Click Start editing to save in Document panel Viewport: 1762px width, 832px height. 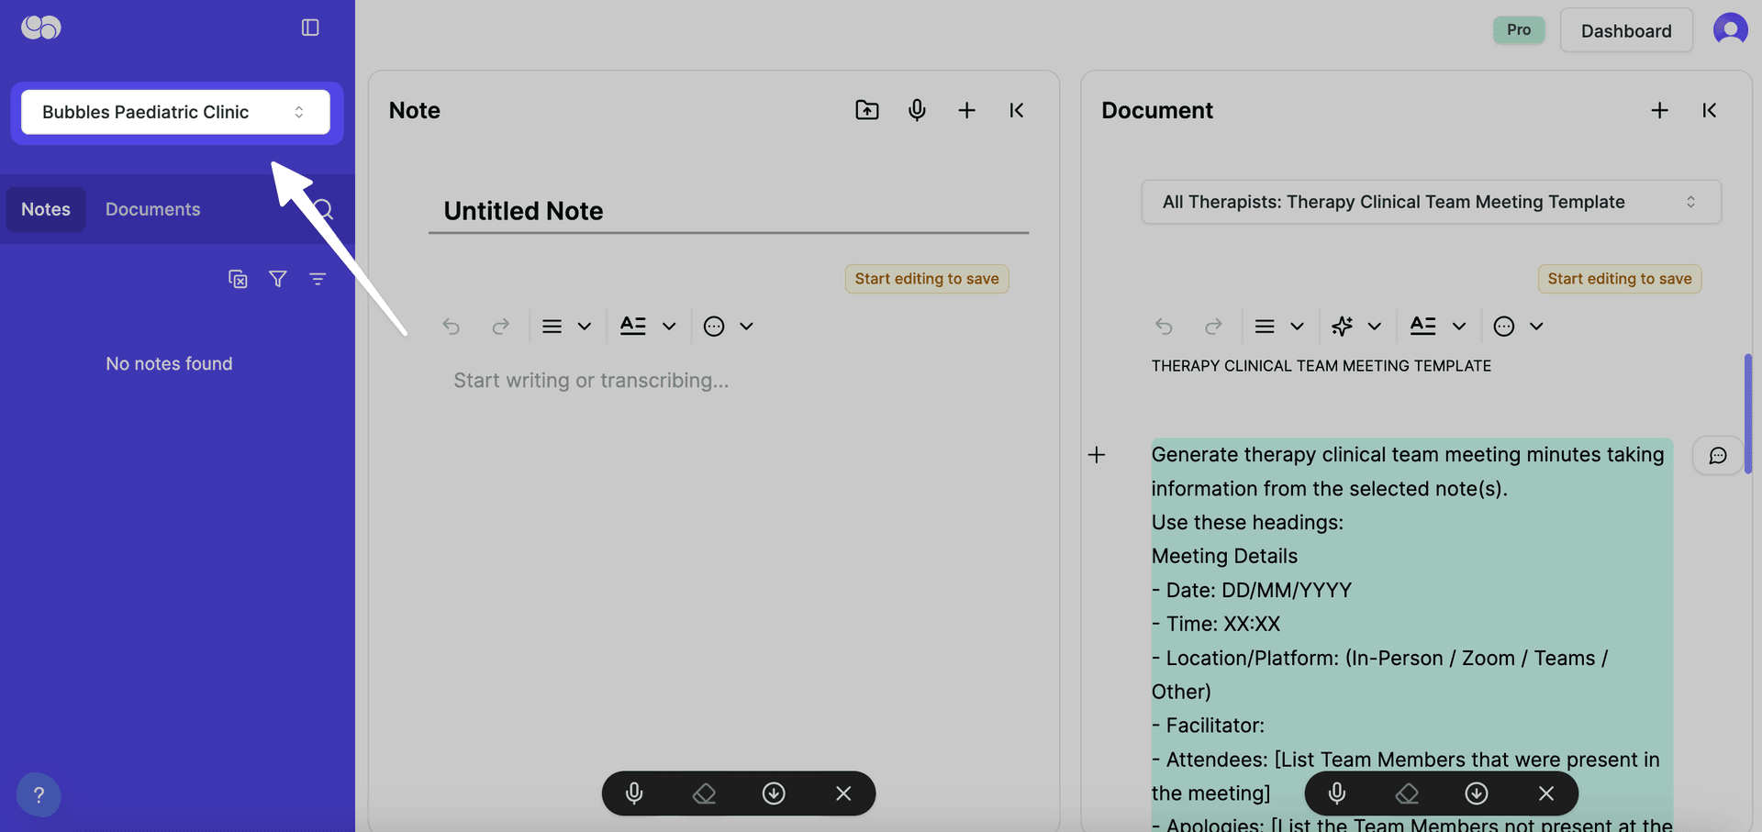click(x=1619, y=278)
